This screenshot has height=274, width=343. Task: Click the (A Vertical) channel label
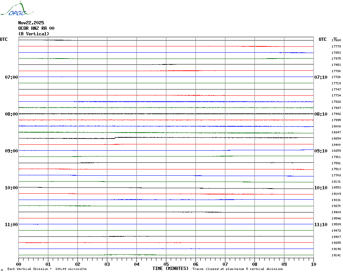coord(34,34)
